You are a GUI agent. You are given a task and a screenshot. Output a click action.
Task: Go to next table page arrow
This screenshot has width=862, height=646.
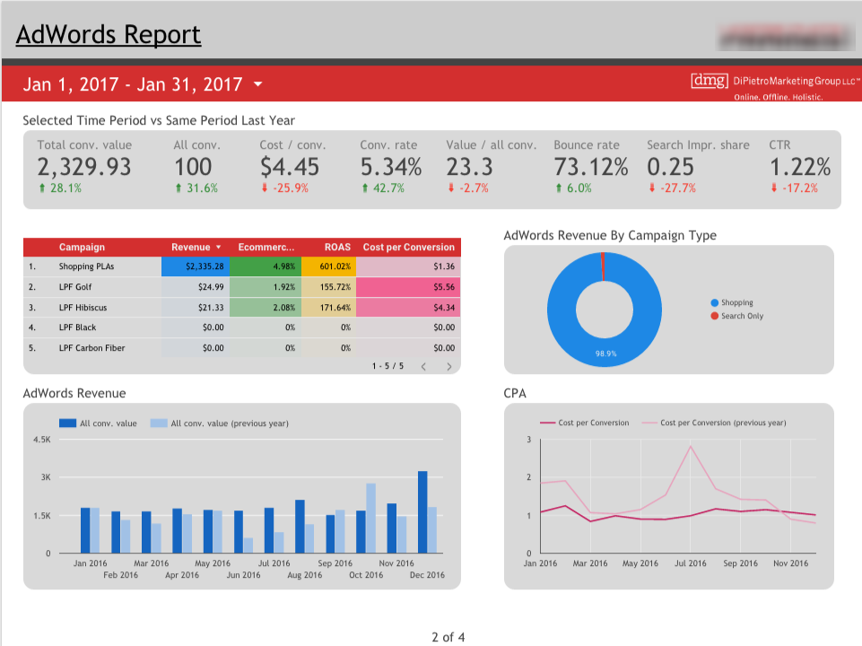448,366
